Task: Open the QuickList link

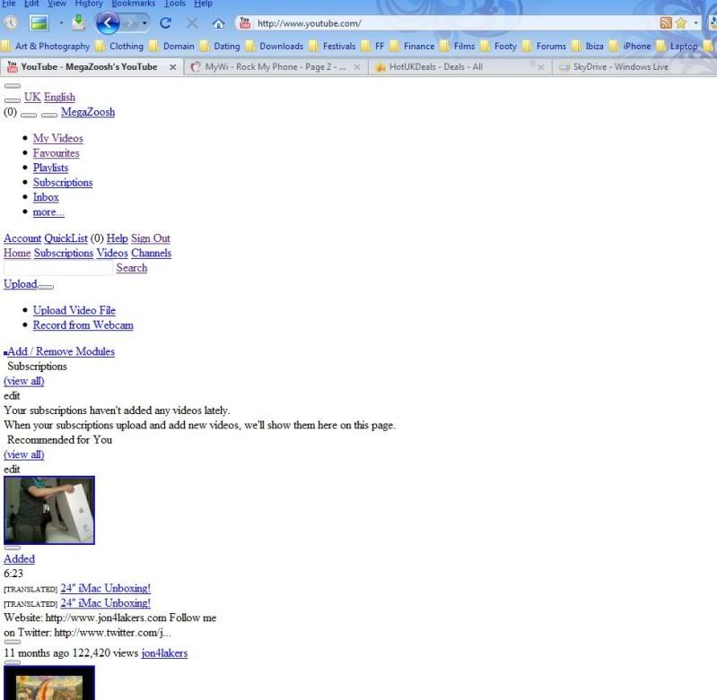Action: click(66, 238)
